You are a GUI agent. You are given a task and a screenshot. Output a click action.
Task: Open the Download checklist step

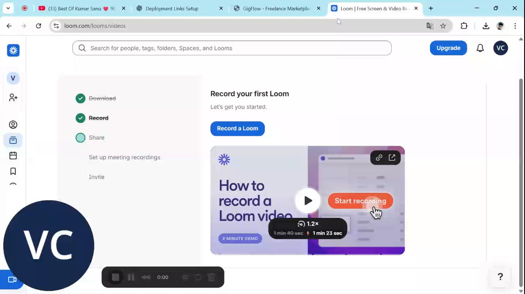coord(102,98)
